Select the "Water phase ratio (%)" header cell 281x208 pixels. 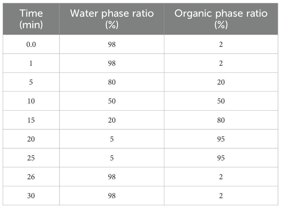point(112,19)
